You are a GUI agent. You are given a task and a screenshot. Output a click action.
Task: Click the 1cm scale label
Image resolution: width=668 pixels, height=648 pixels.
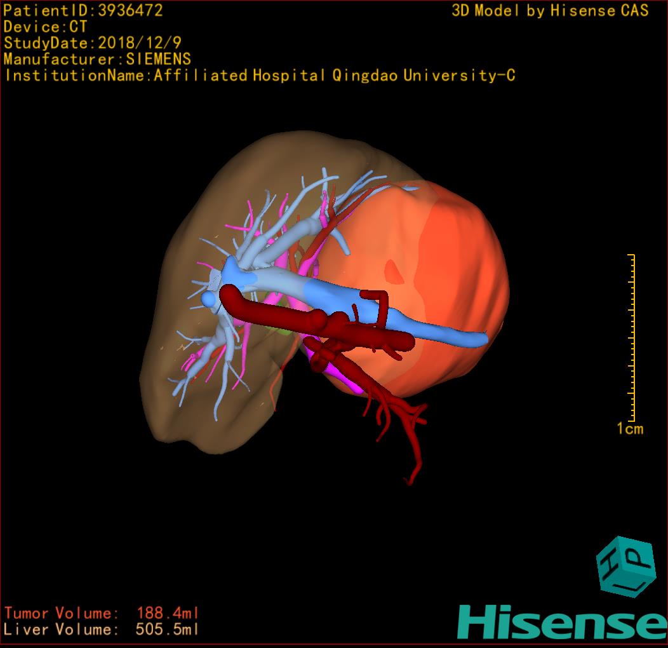coord(629,429)
